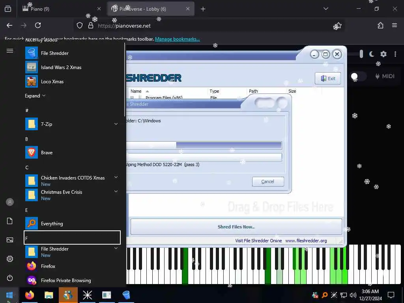Screen dimensions: 404x303
Task: Open Pianoverse settings gear
Action: point(383,54)
